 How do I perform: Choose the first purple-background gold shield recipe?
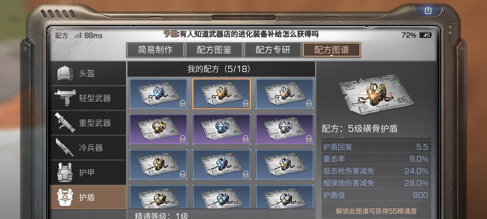click(x=158, y=129)
